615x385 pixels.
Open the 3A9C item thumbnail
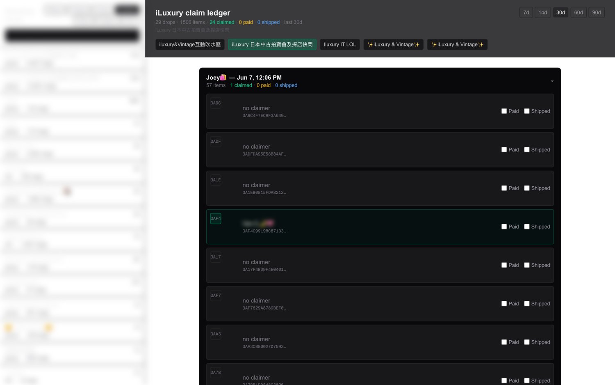216,103
